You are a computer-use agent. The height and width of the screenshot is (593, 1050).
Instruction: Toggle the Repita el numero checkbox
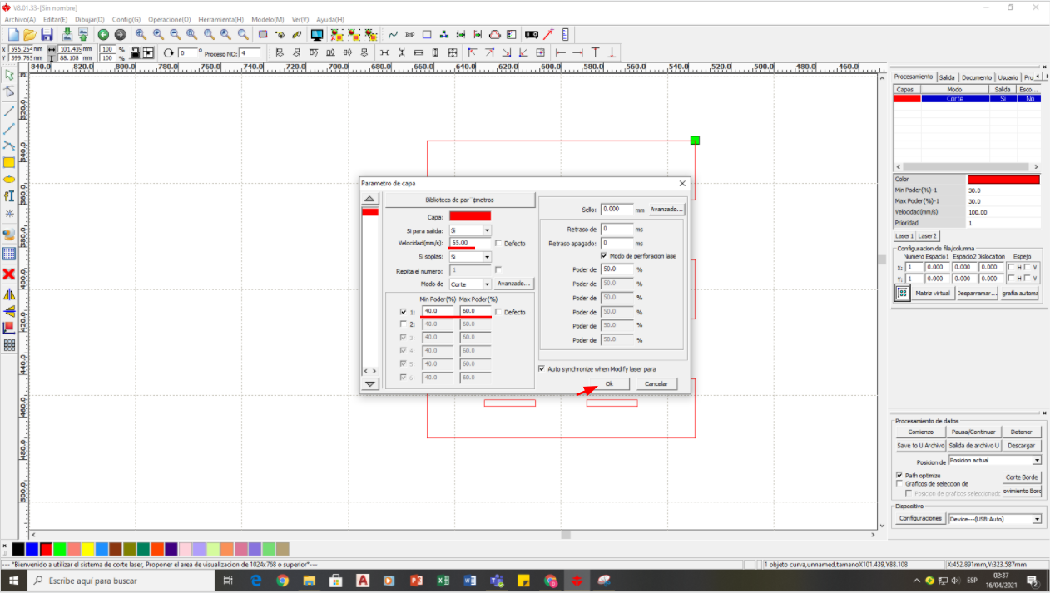click(x=498, y=270)
